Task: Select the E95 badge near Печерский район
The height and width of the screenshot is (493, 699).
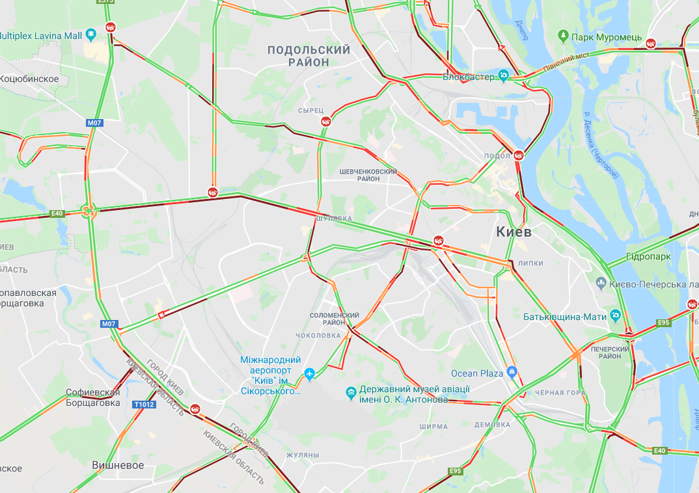Action: [x=664, y=323]
